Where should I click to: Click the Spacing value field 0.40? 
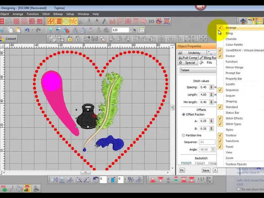point(204,87)
